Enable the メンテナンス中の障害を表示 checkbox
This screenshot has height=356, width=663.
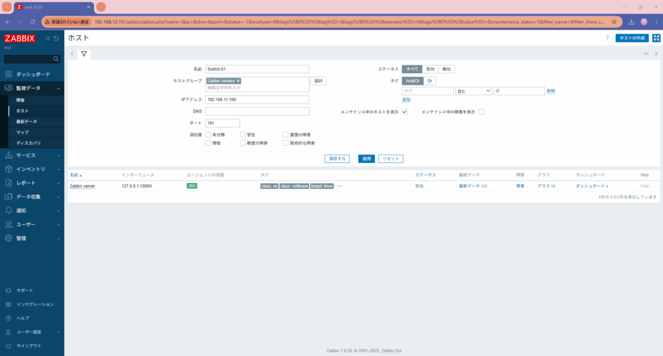(x=481, y=112)
